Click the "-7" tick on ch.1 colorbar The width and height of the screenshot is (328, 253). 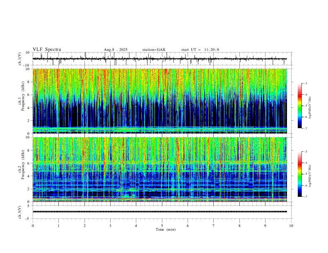(x=306, y=128)
